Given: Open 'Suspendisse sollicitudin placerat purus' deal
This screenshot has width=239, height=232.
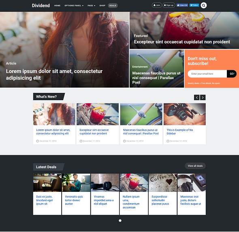Looking at the screenshot, I should (x=160, y=200).
